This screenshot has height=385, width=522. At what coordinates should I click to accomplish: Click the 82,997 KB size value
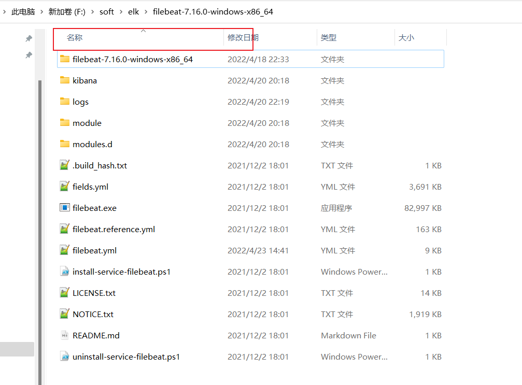click(x=423, y=208)
